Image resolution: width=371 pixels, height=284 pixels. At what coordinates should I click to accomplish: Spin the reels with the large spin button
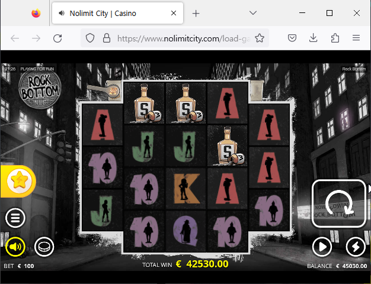point(339,204)
